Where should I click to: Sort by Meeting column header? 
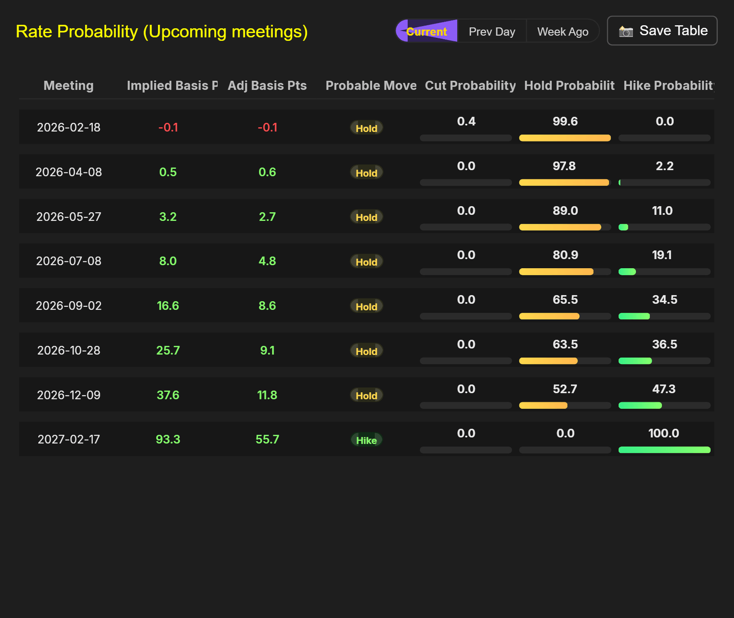tap(68, 86)
